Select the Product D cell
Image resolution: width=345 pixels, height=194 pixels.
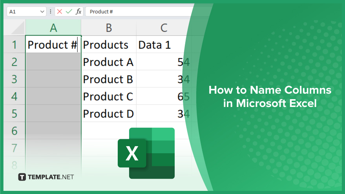click(x=109, y=113)
